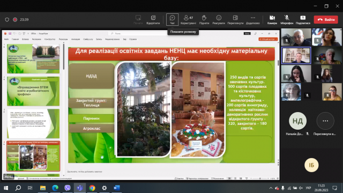This screenshot has height=193, width=343.
Task: Unmute the microphone
Action: tap(287, 19)
